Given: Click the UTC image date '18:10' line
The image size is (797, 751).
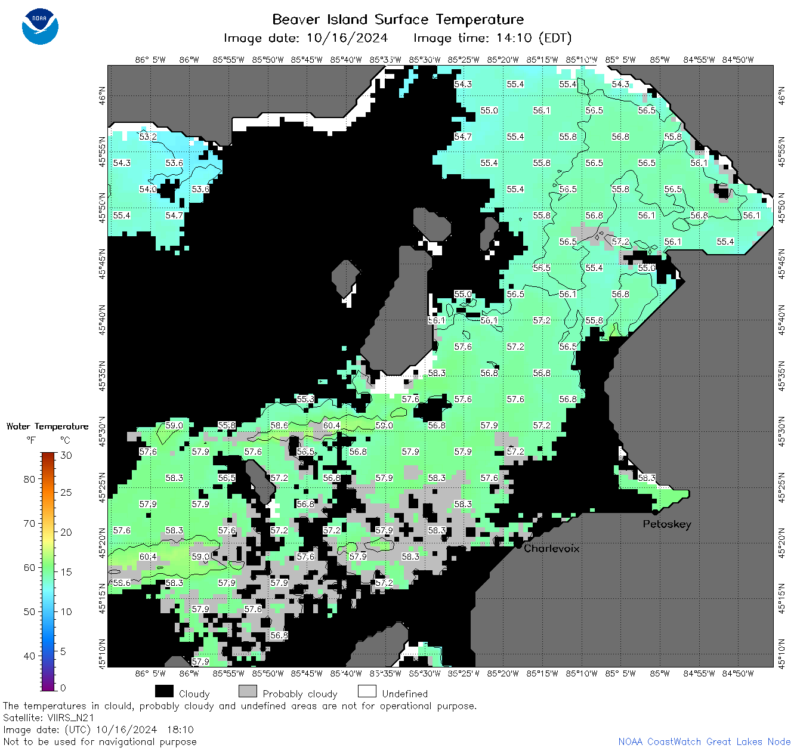Looking at the screenshot, I should (98, 730).
